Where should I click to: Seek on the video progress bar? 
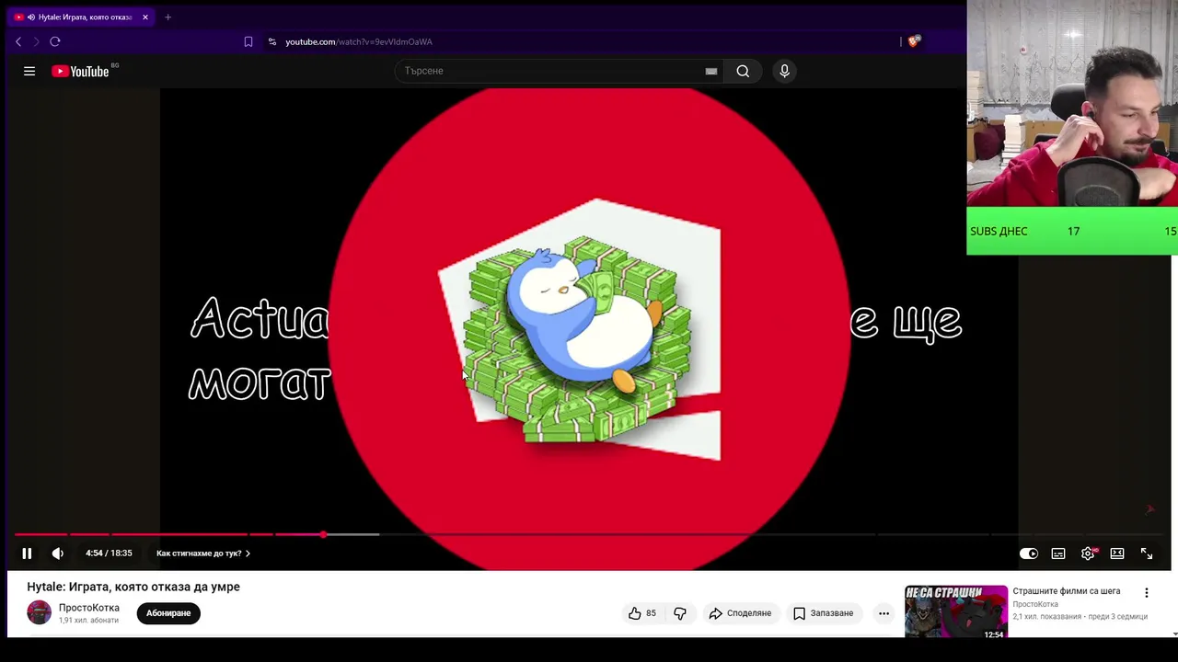click(x=589, y=534)
